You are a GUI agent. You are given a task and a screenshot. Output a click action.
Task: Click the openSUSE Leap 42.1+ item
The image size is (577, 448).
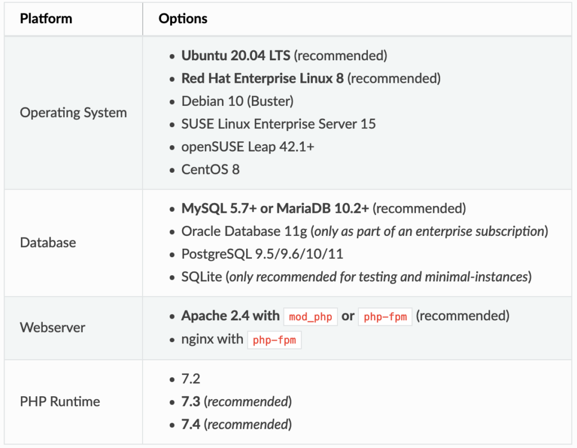pyautogui.click(x=245, y=146)
